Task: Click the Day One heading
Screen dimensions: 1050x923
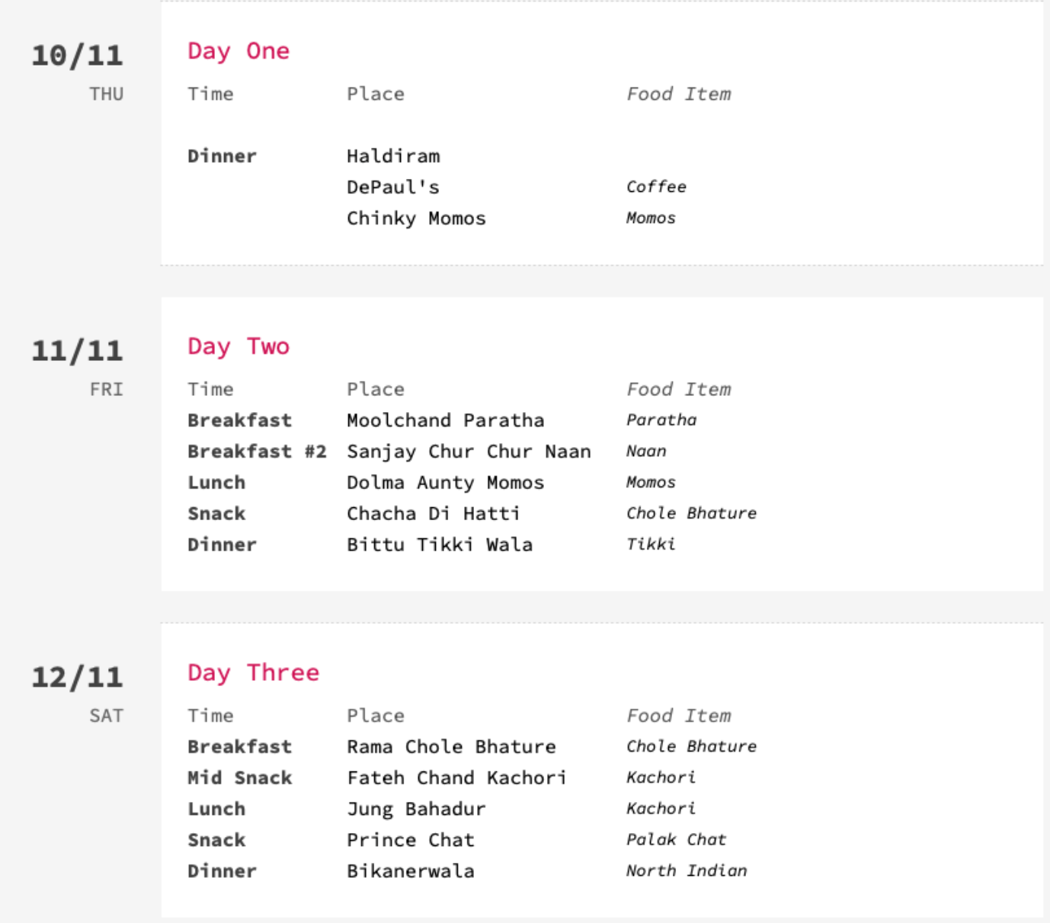Action: pos(238,51)
